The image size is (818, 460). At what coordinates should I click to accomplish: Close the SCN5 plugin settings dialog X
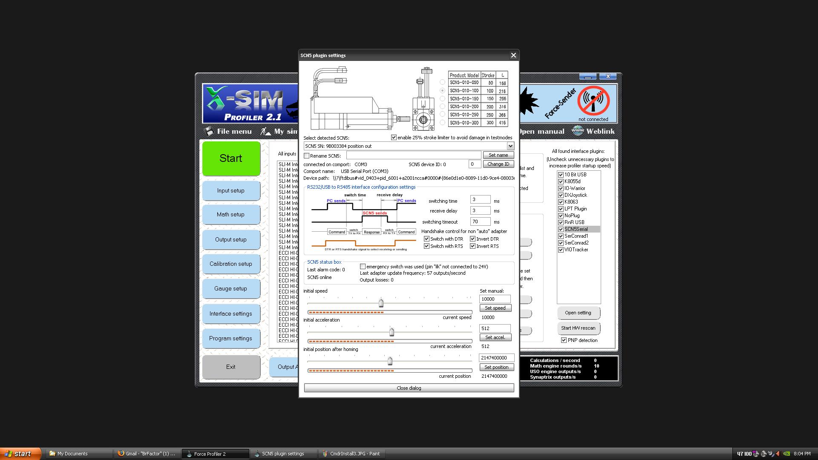(513, 55)
